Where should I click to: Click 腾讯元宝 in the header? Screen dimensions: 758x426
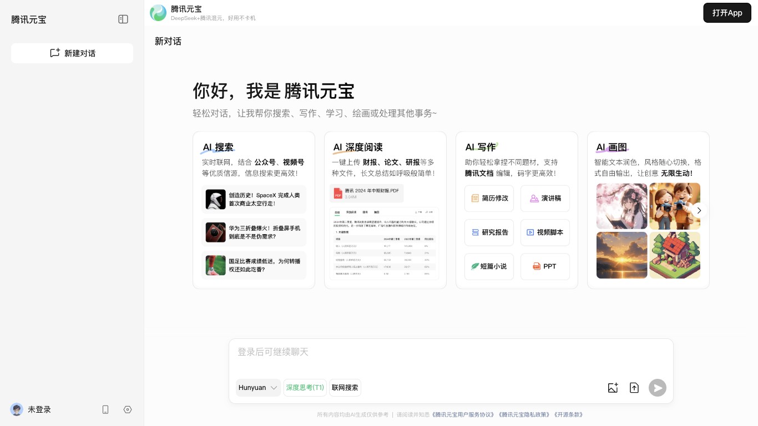pos(186,9)
